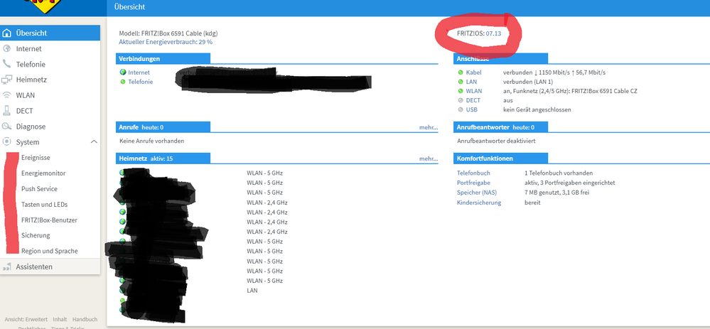Open the Portfreigabe link
This screenshot has height=329, width=710.
(473, 183)
